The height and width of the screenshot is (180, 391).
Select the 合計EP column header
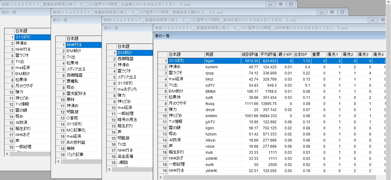tap(300, 55)
